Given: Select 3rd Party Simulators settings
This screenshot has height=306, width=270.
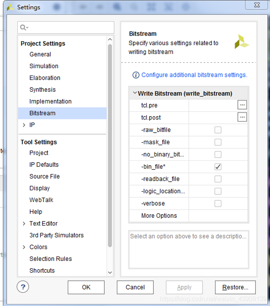Looking at the screenshot, I should [57, 235].
